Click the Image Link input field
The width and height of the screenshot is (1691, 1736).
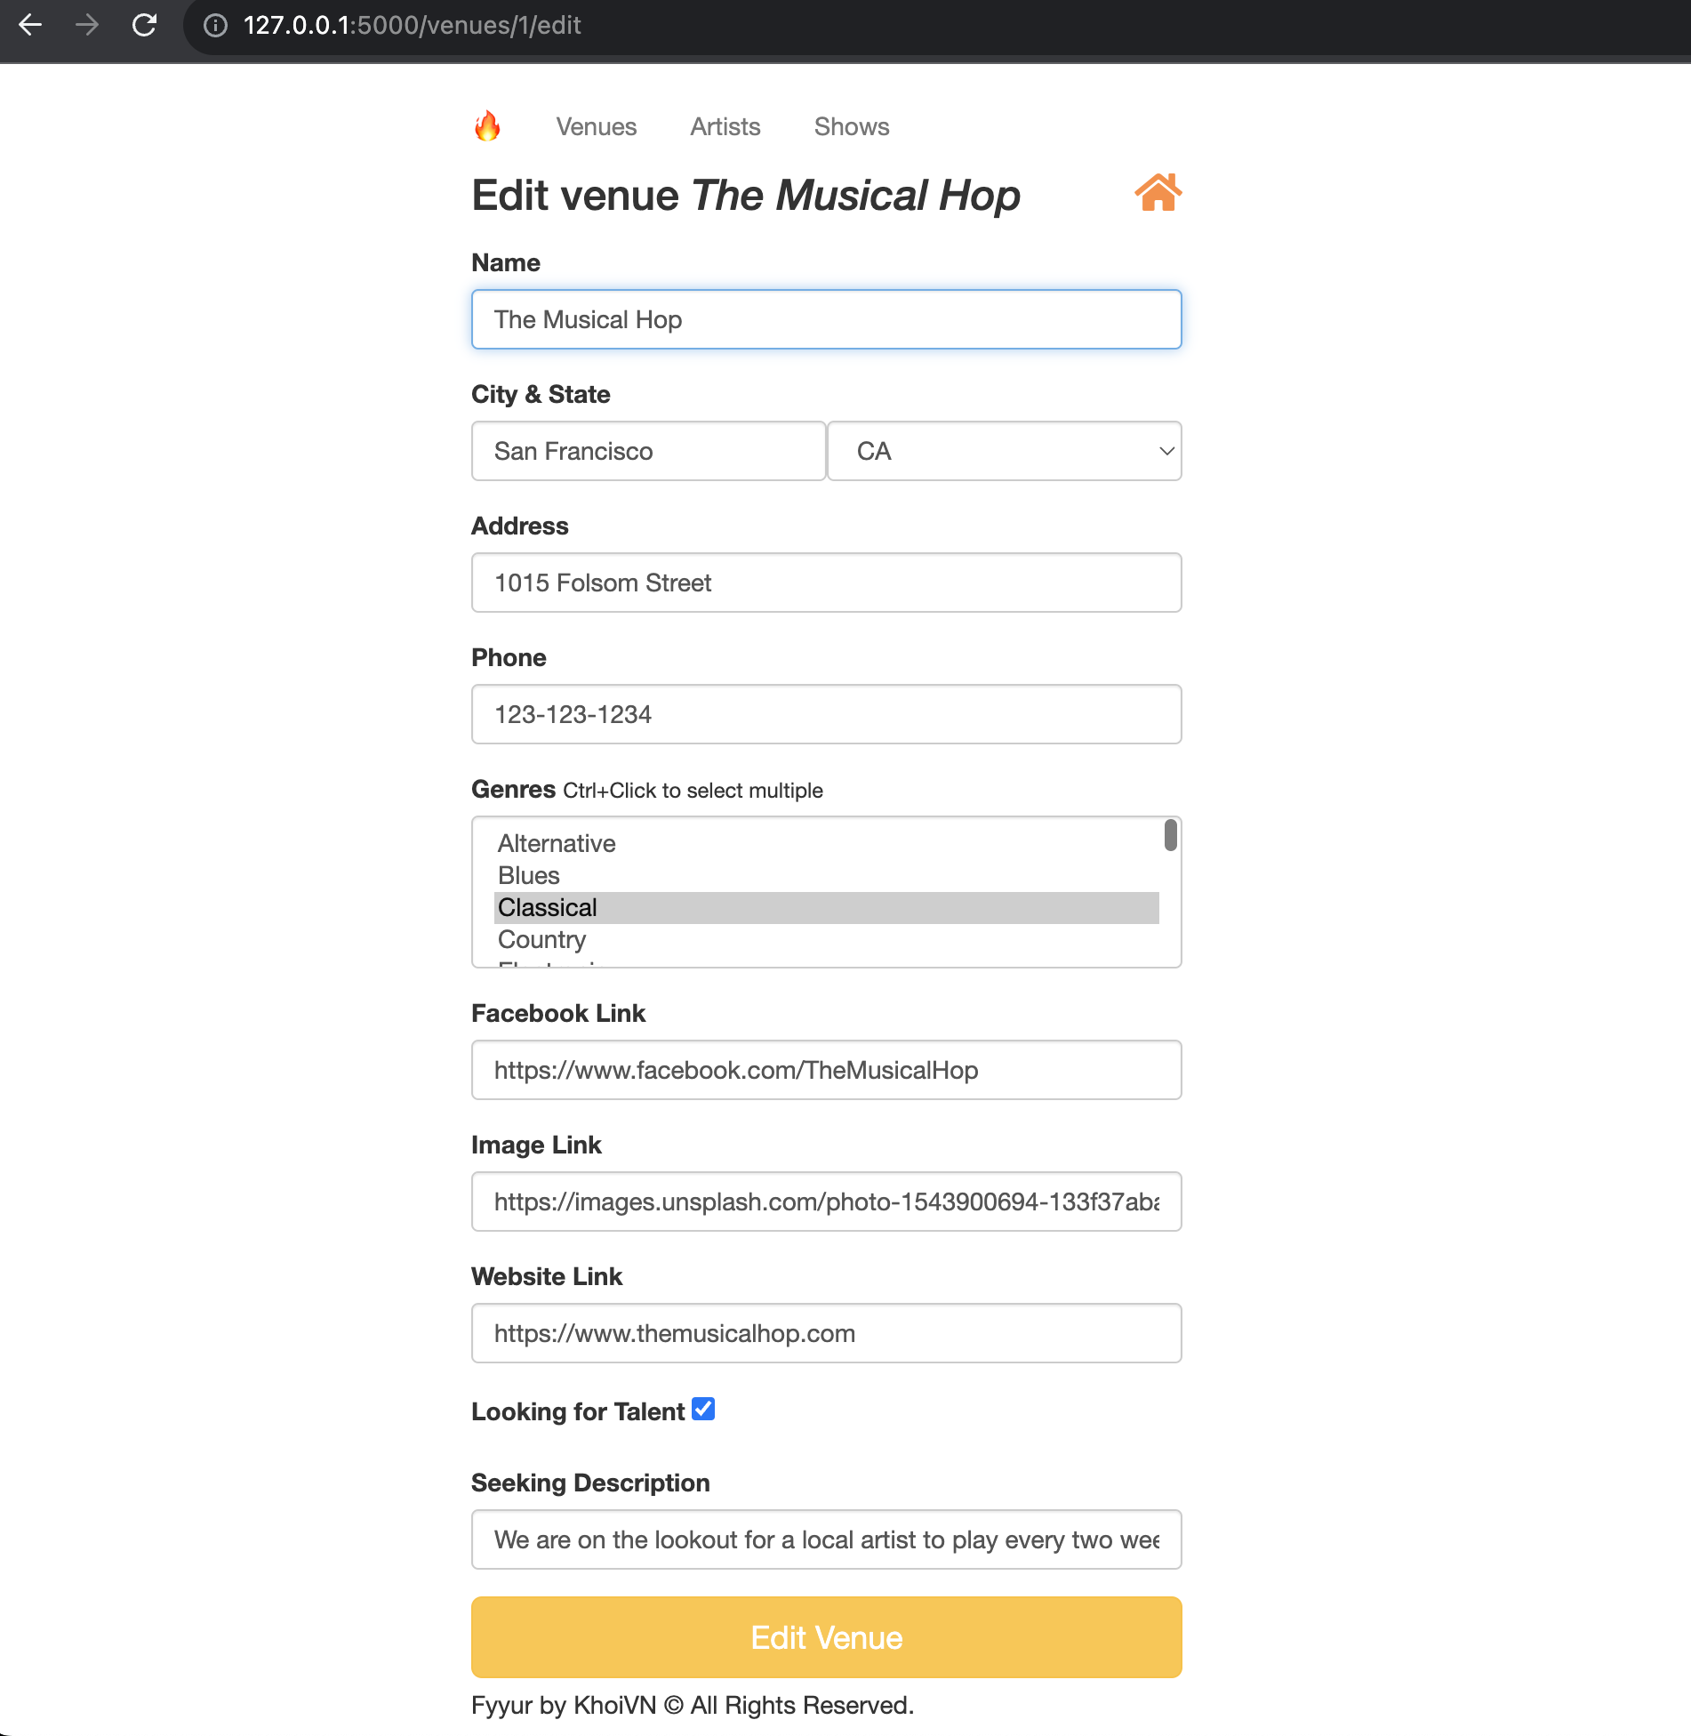(x=827, y=1202)
